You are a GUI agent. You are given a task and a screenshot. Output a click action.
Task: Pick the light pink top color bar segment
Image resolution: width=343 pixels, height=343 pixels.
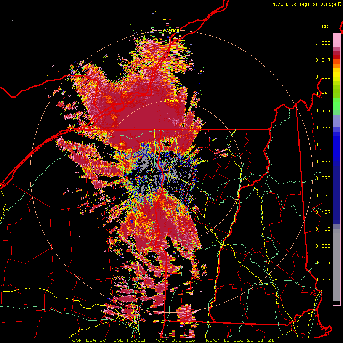337,40
